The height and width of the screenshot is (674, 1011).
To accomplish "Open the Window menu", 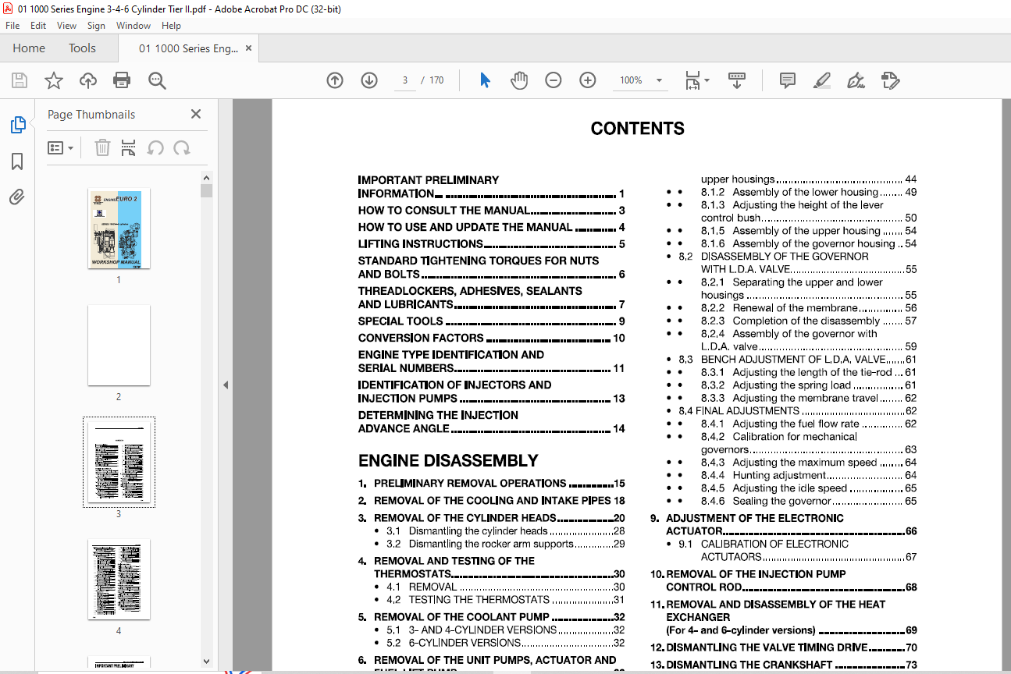I will [x=133, y=26].
